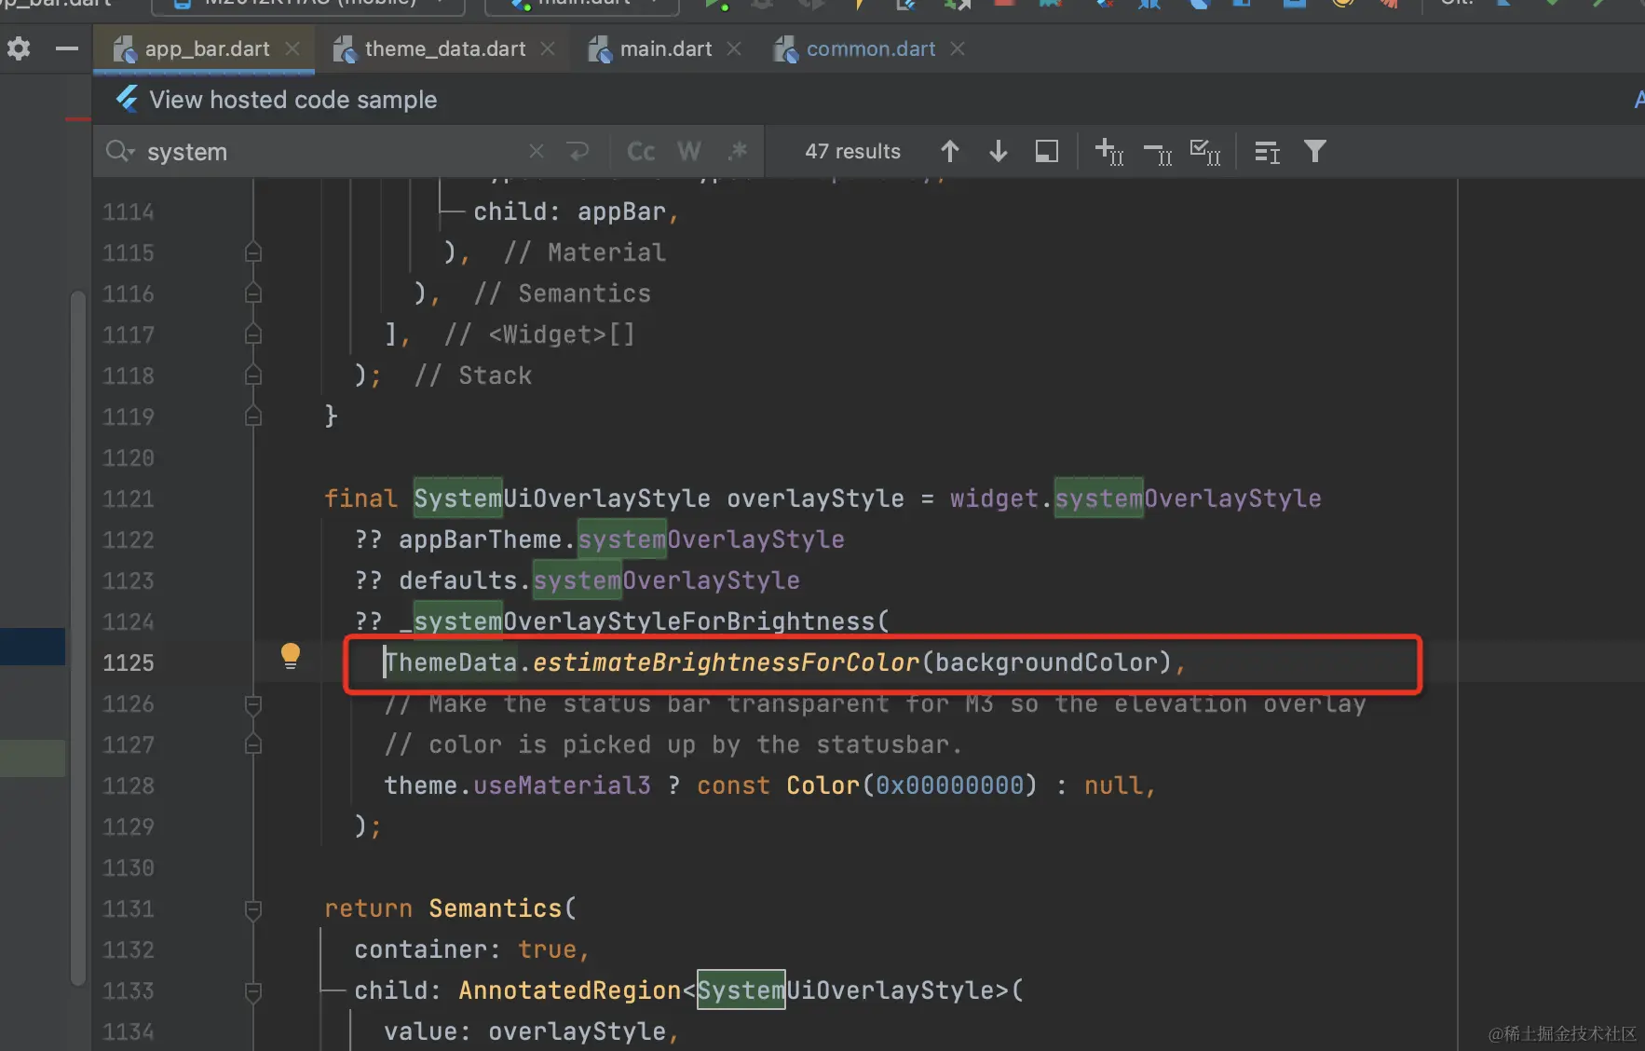1645x1051 pixels.
Task: Switch to the theme_data.dart tab
Action: click(444, 49)
